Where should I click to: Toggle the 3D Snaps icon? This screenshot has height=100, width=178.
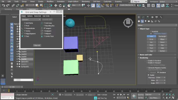coord(98,6)
